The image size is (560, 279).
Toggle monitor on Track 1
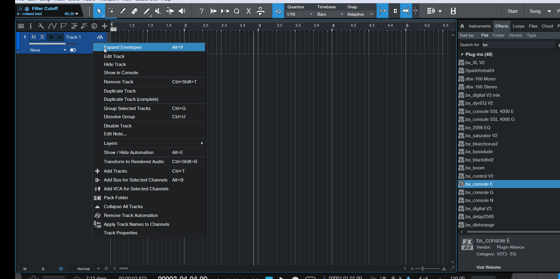[x=60, y=37]
